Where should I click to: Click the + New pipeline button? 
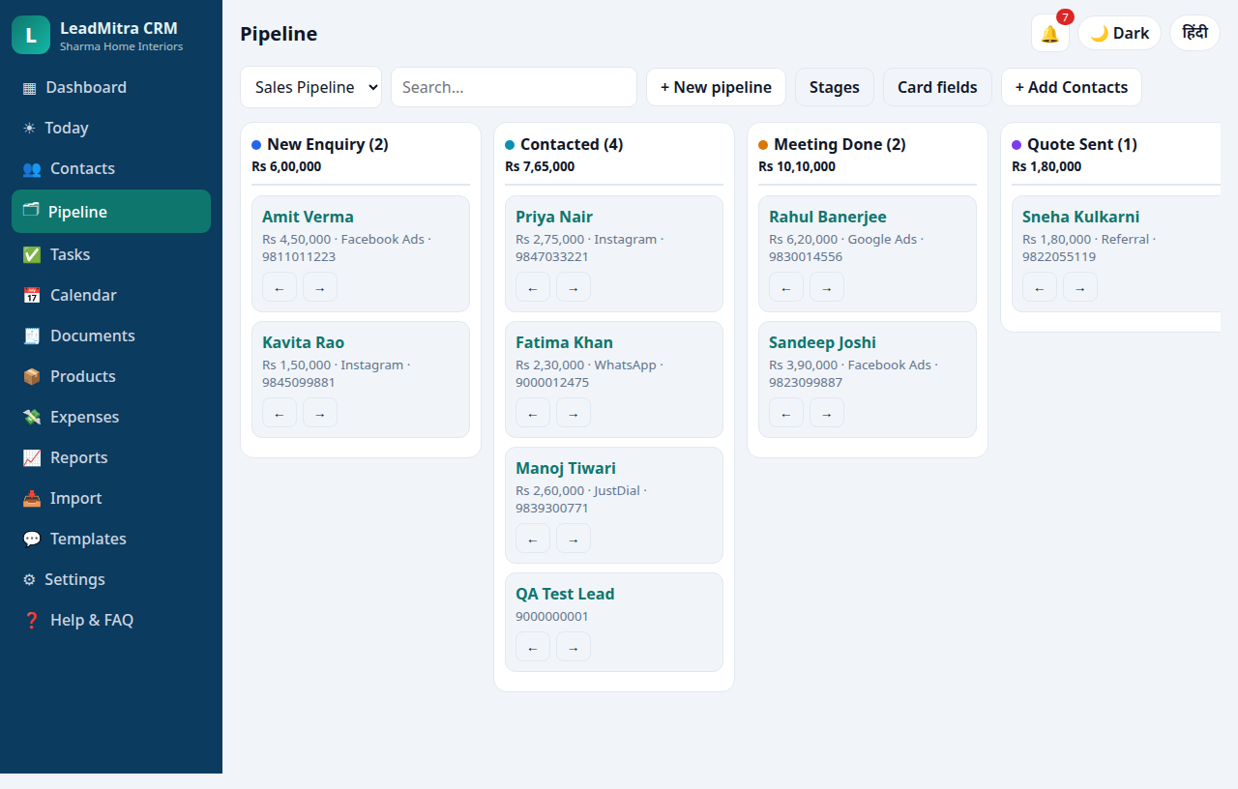point(716,87)
